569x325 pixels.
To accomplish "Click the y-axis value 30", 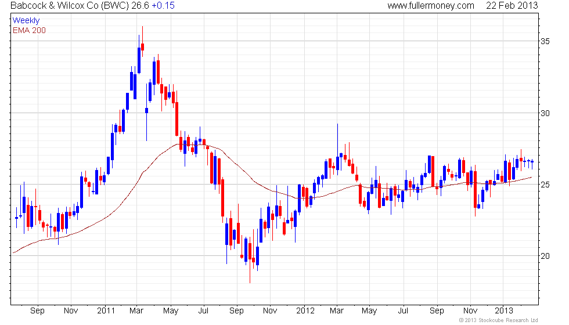I will (545, 113).
